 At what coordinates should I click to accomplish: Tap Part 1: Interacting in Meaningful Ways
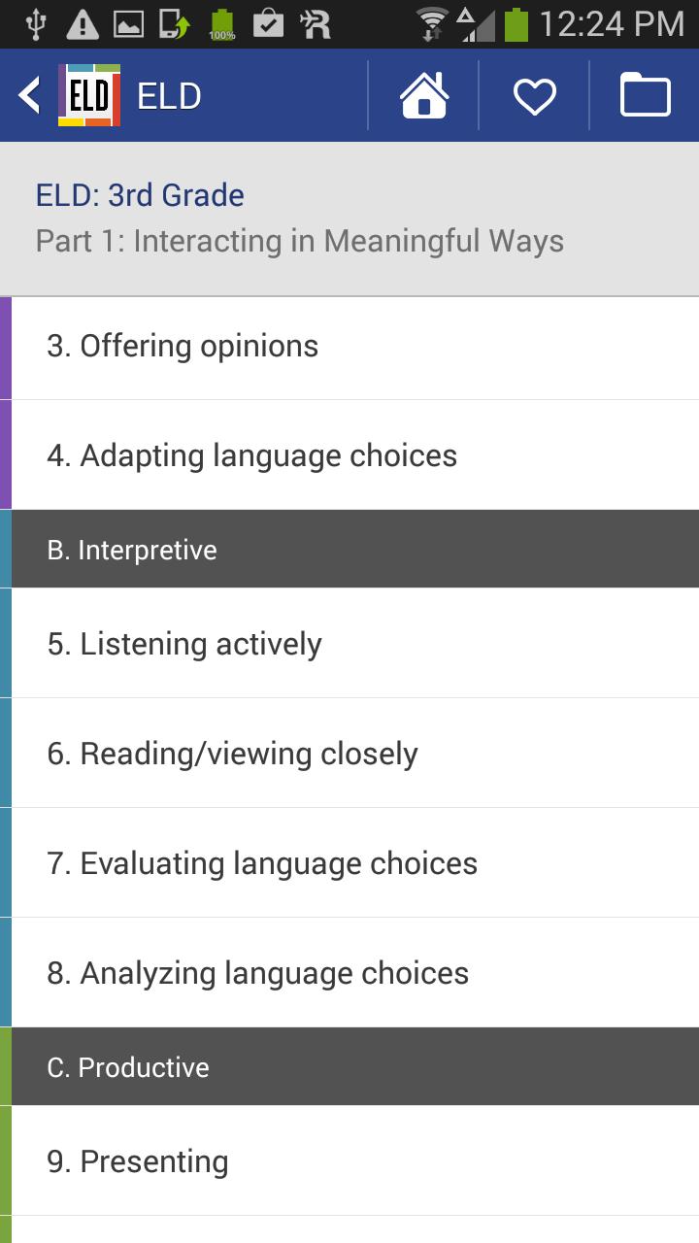coord(299,241)
